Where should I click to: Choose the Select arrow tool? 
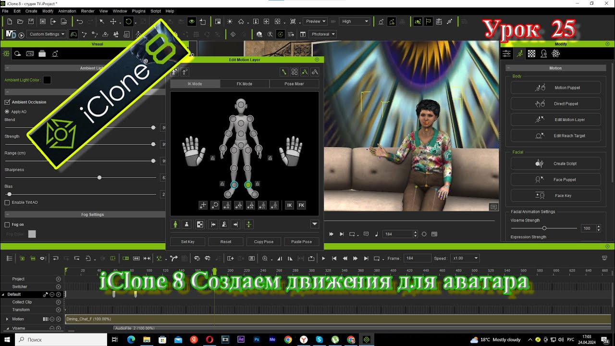click(102, 21)
